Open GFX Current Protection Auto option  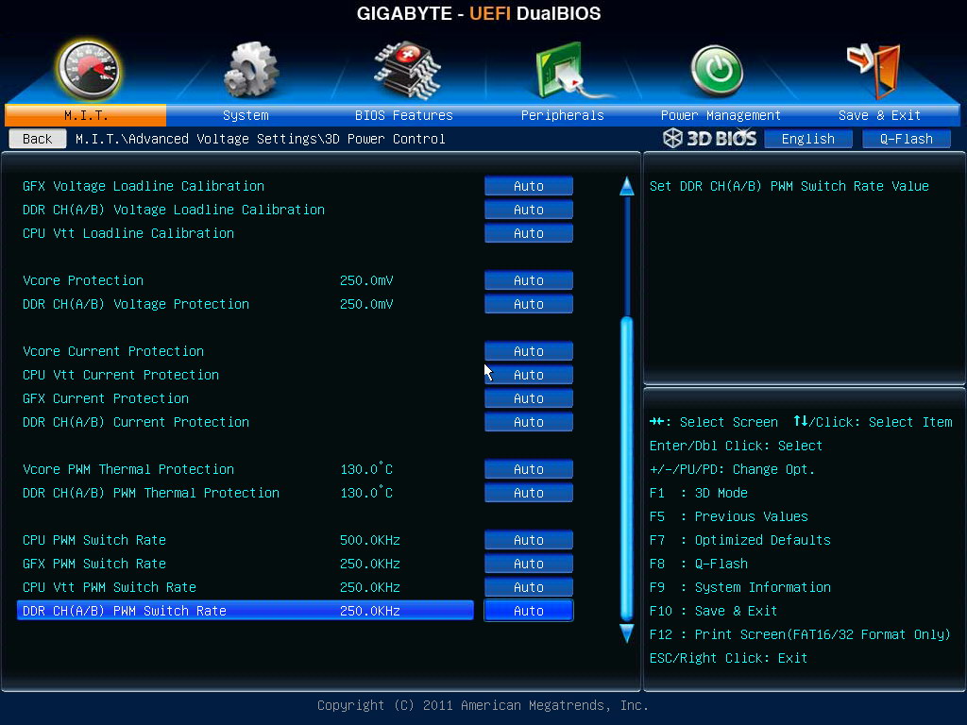tap(529, 398)
